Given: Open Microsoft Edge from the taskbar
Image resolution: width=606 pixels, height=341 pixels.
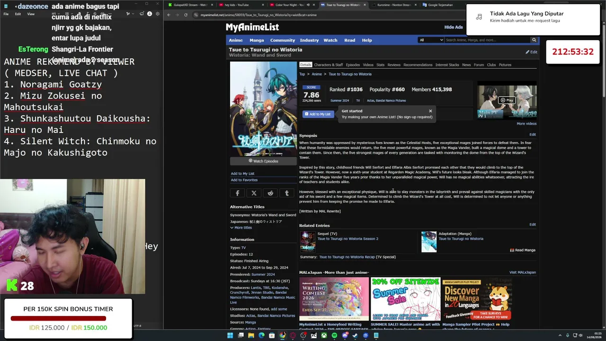Looking at the screenshot, I should pyautogui.click(x=261, y=335).
